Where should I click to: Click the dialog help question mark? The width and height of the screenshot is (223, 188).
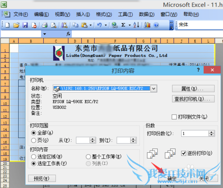coord(198,70)
